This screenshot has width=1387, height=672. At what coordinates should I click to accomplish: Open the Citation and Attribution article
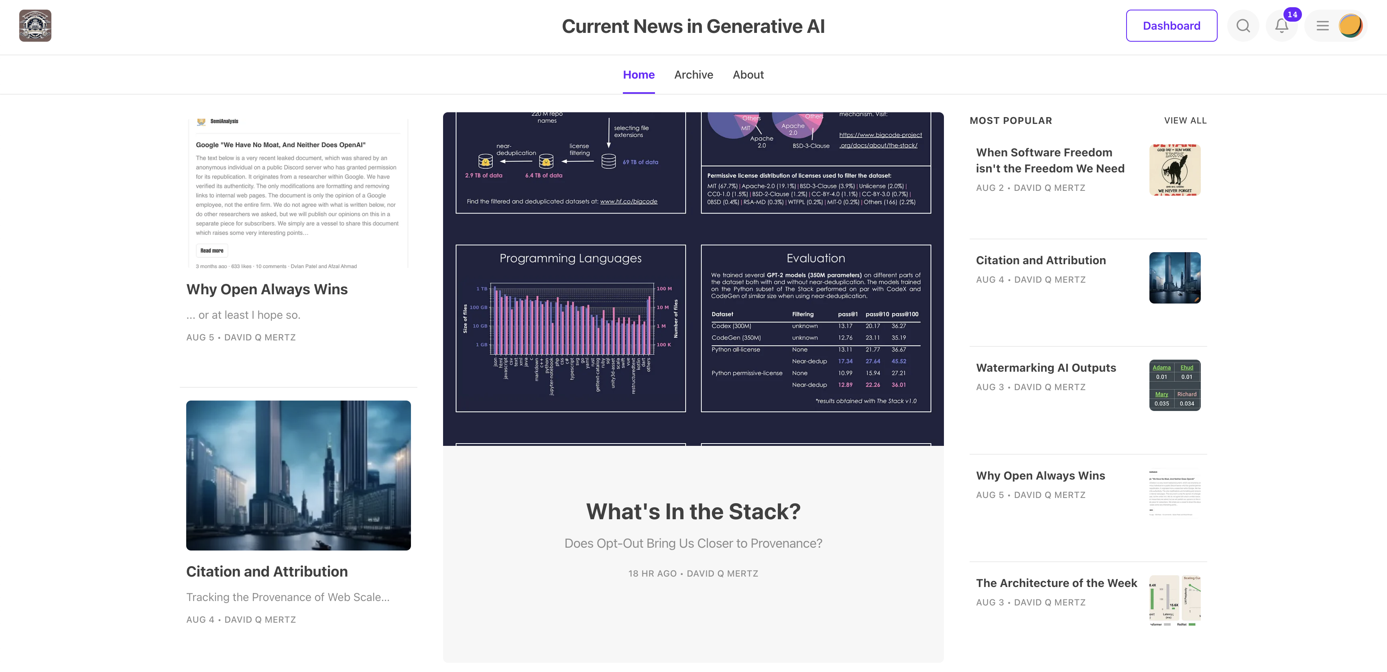267,570
